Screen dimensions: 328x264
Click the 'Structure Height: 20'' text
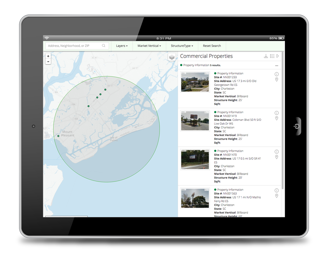pos(228,178)
